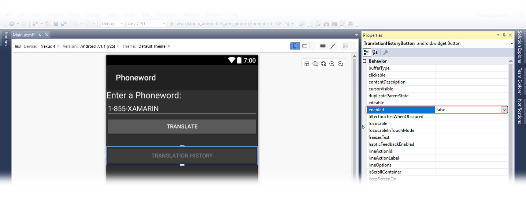Select portrait orientation in designer toolbar
The width and height of the screenshot is (526, 215).
click(295, 46)
